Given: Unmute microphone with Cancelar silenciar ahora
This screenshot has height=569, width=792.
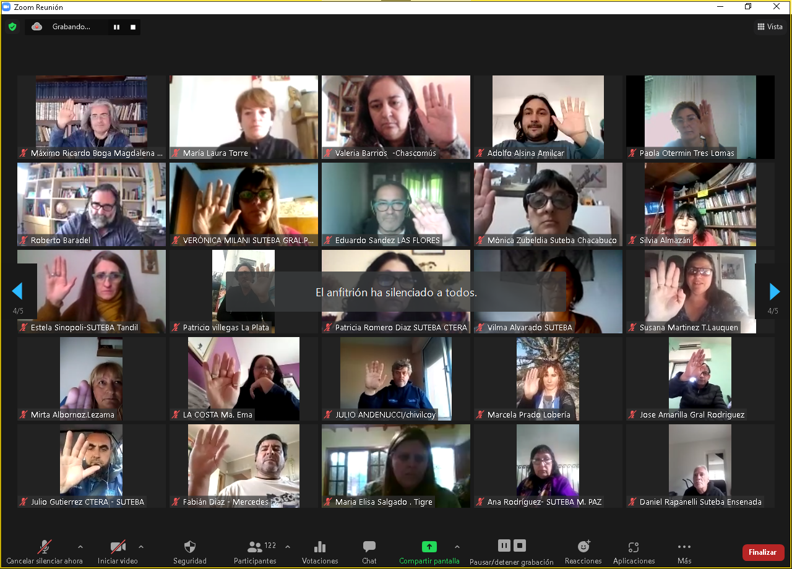Looking at the screenshot, I should pyautogui.click(x=45, y=547).
